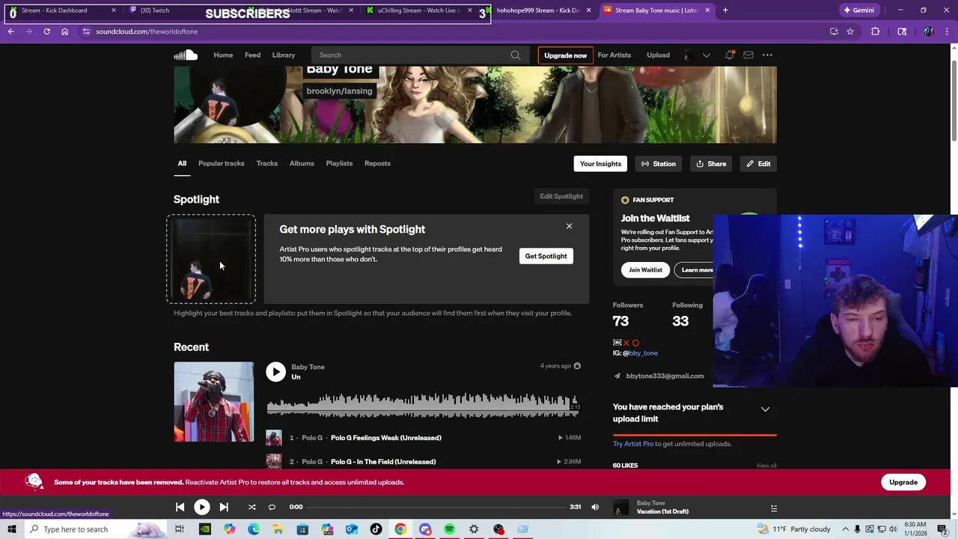The width and height of the screenshot is (958, 539).
Task: Toggle shuffle in the player bar
Action: coord(251,507)
